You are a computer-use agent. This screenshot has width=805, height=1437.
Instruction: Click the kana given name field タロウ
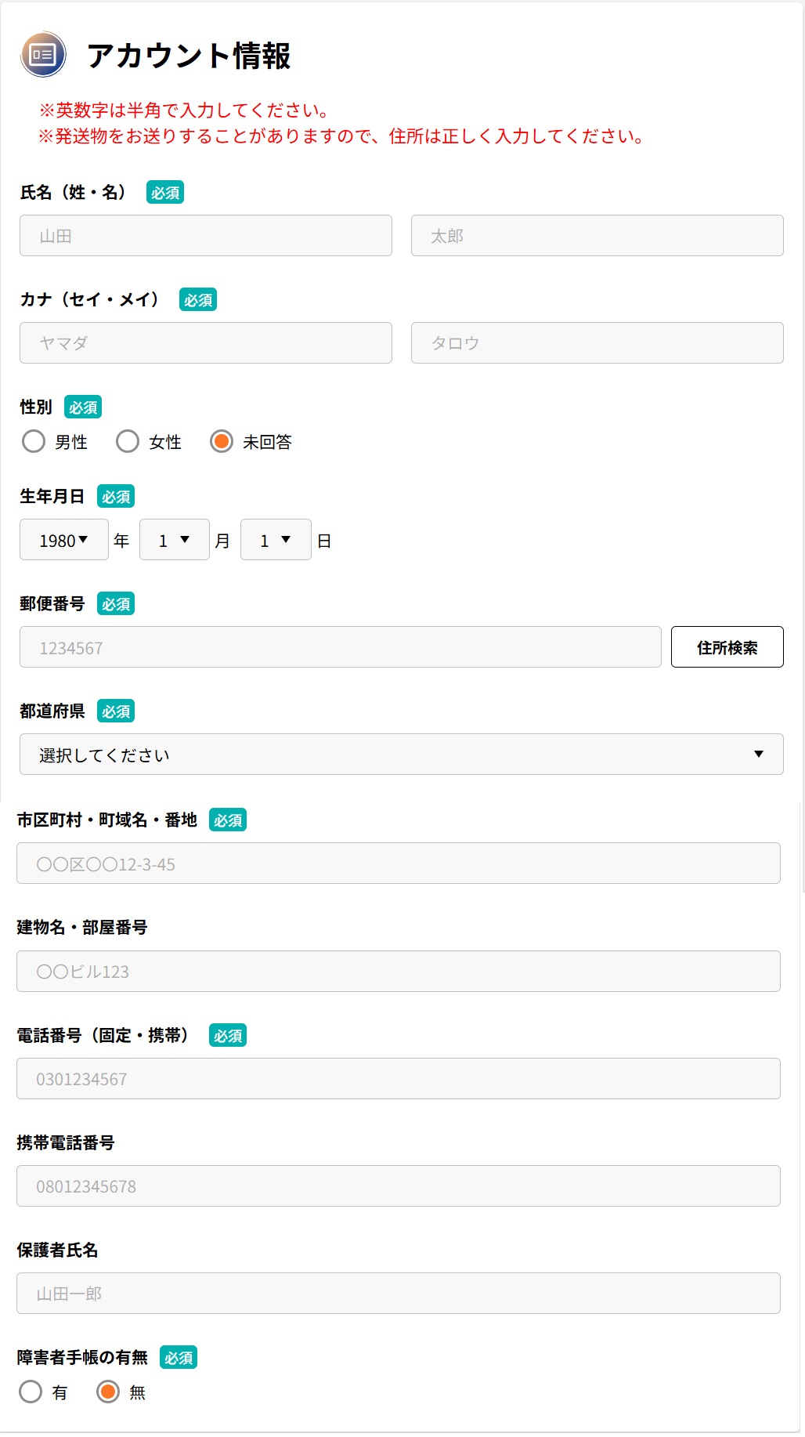click(x=597, y=343)
